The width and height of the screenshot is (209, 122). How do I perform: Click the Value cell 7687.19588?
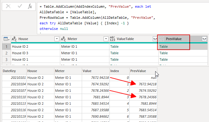pyautogui.click(x=96, y=110)
